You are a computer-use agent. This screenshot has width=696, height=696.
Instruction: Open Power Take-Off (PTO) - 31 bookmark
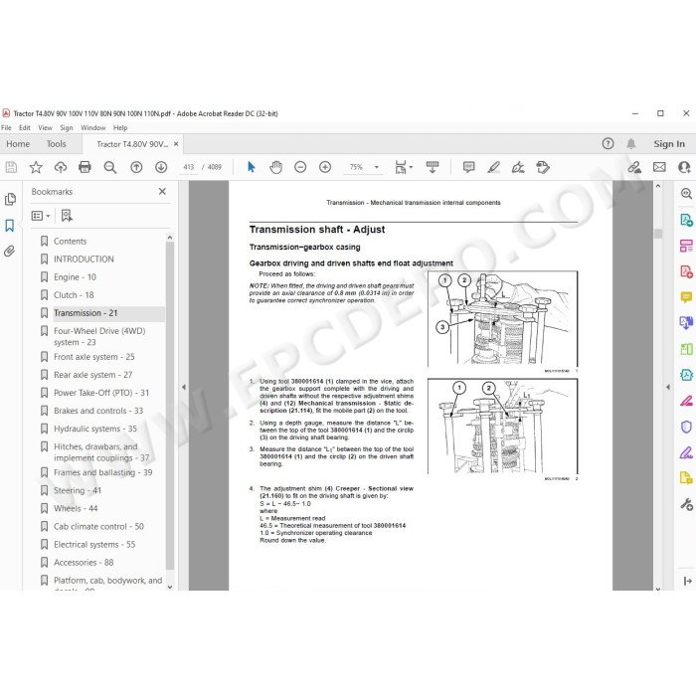pyautogui.click(x=101, y=394)
